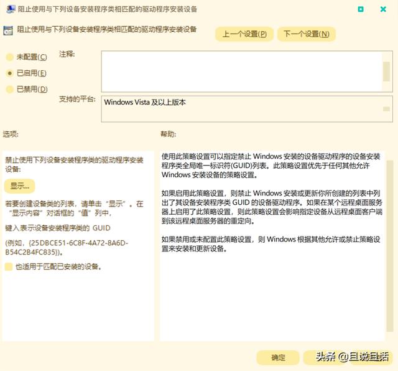Open the 显示... device class list
This screenshot has height=371, width=398.
19,186
